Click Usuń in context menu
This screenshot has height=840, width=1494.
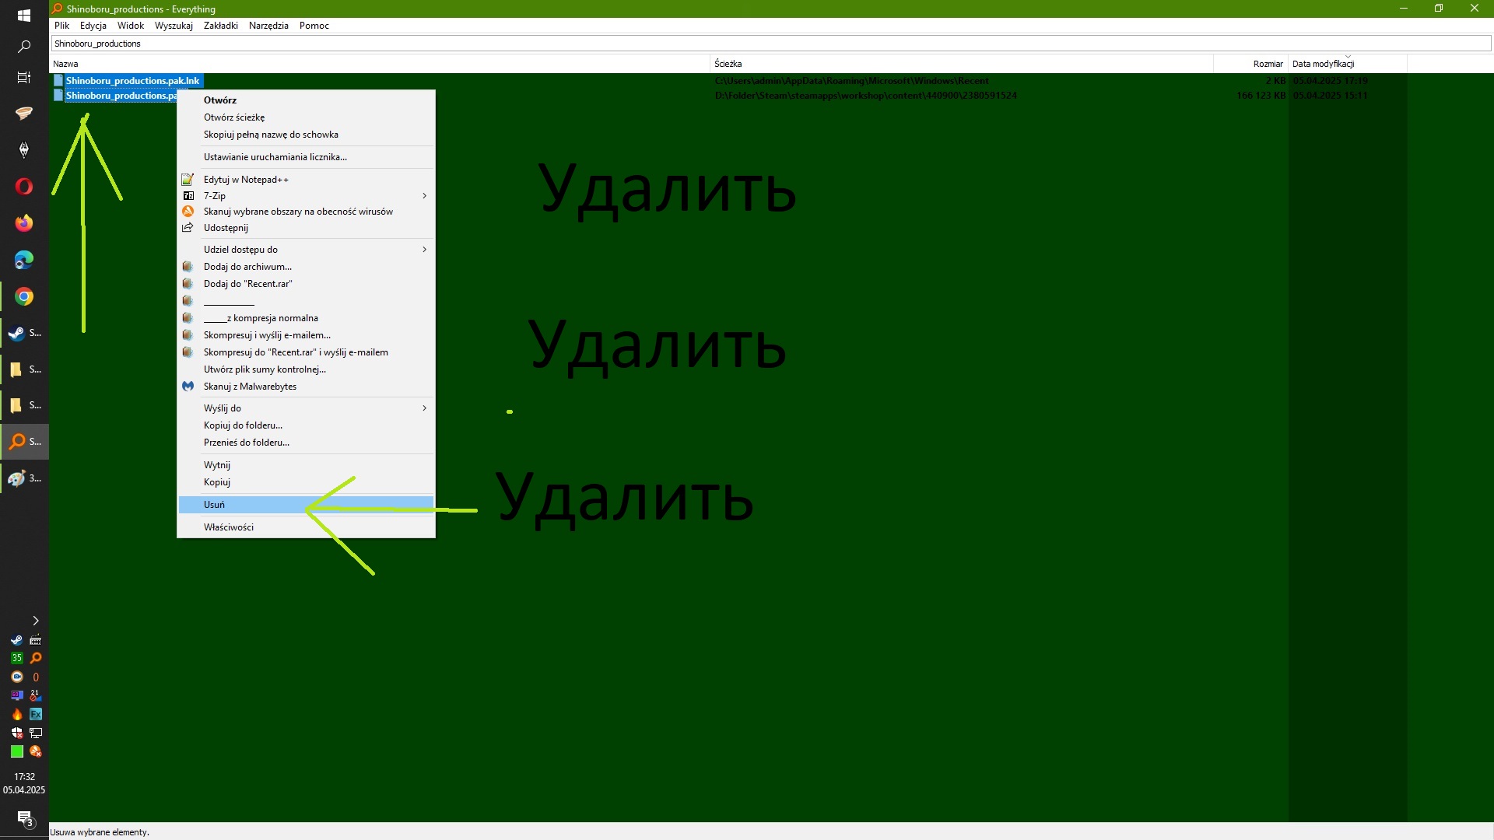click(x=215, y=505)
